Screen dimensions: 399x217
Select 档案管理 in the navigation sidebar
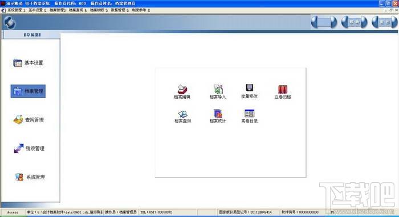point(28,91)
